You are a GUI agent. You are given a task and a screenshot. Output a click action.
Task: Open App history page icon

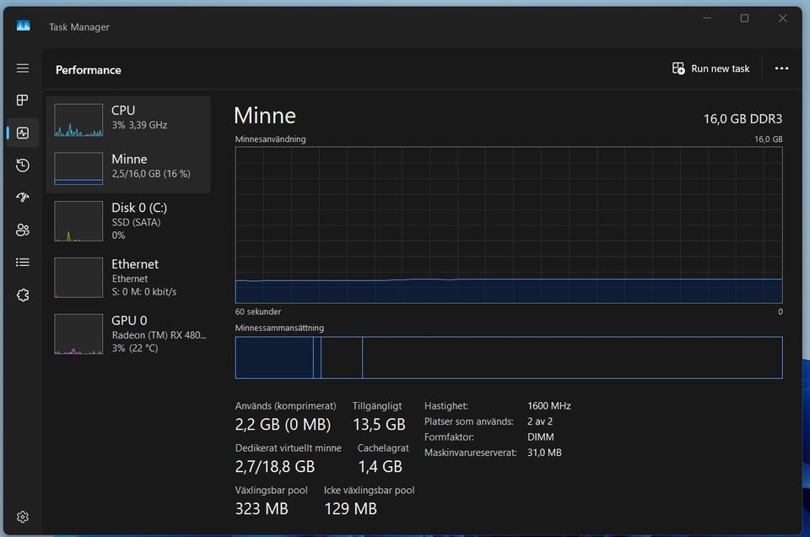(x=23, y=165)
